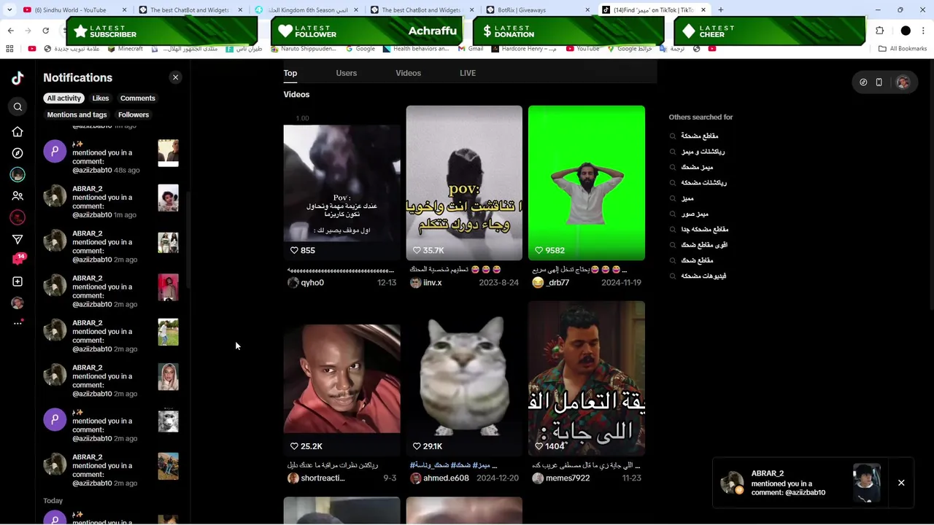The width and height of the screenshot is (934, 525).
Task: Switch to the LIVE search tab
Action: 468,73
